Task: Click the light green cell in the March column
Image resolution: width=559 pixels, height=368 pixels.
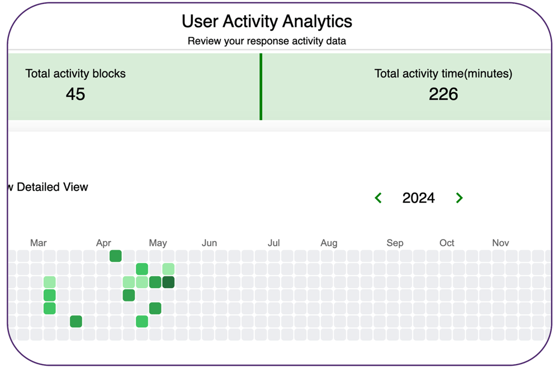Action: [x=50, y=282]
